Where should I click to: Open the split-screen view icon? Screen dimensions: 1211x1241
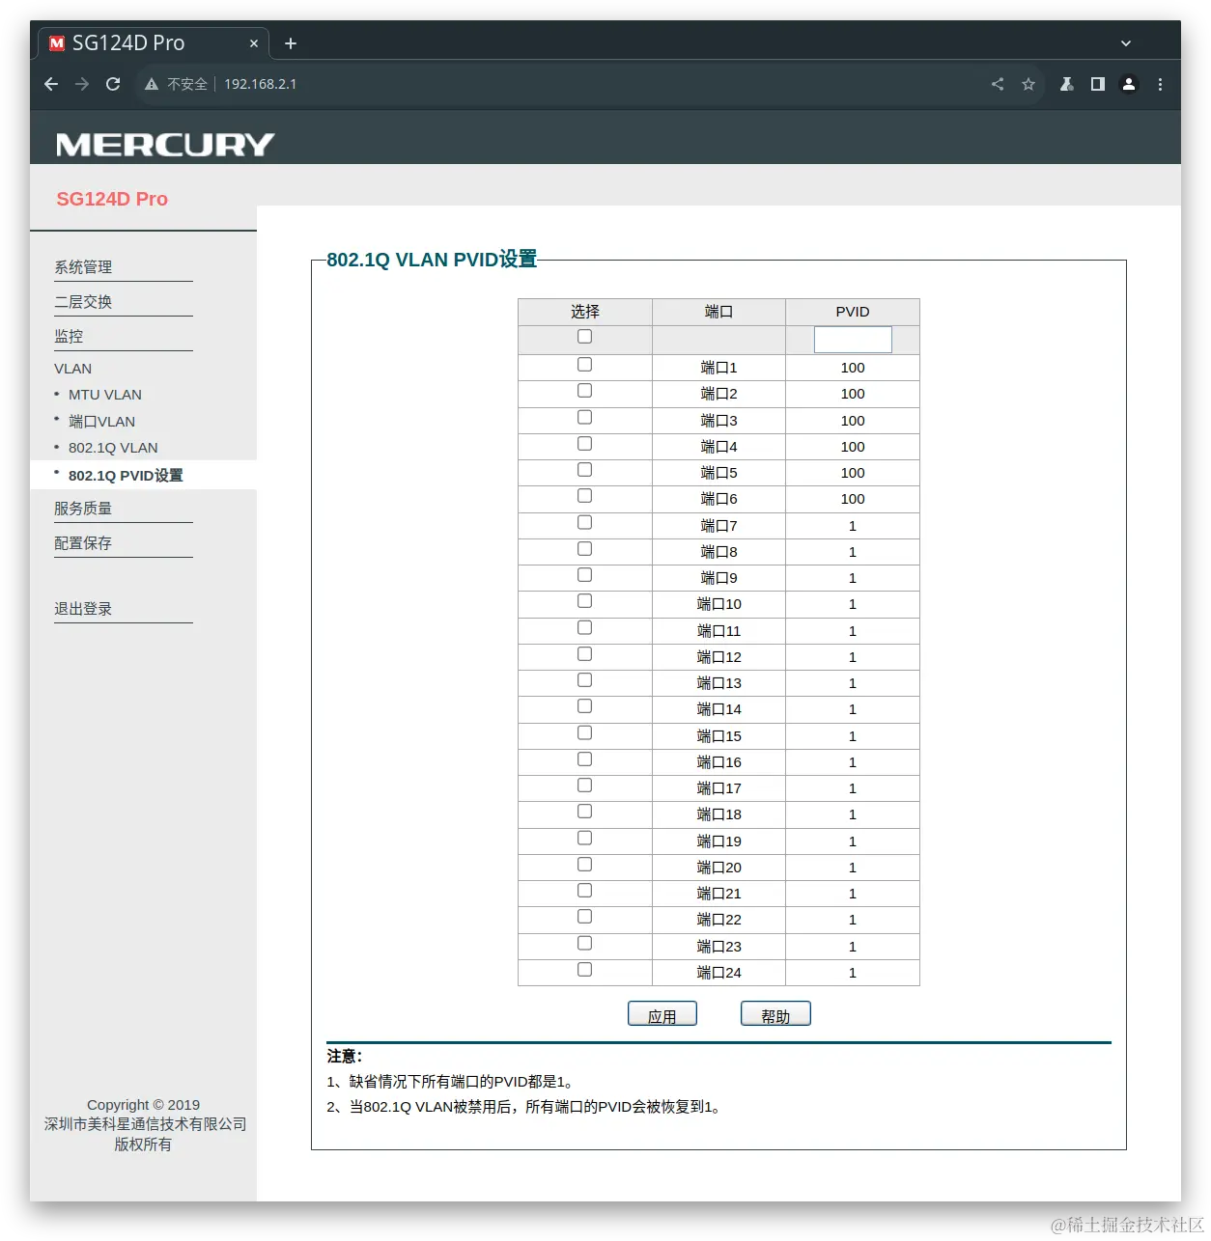(x=1097, y=84)
